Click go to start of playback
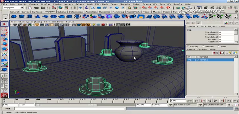 (x=189, y=101)
